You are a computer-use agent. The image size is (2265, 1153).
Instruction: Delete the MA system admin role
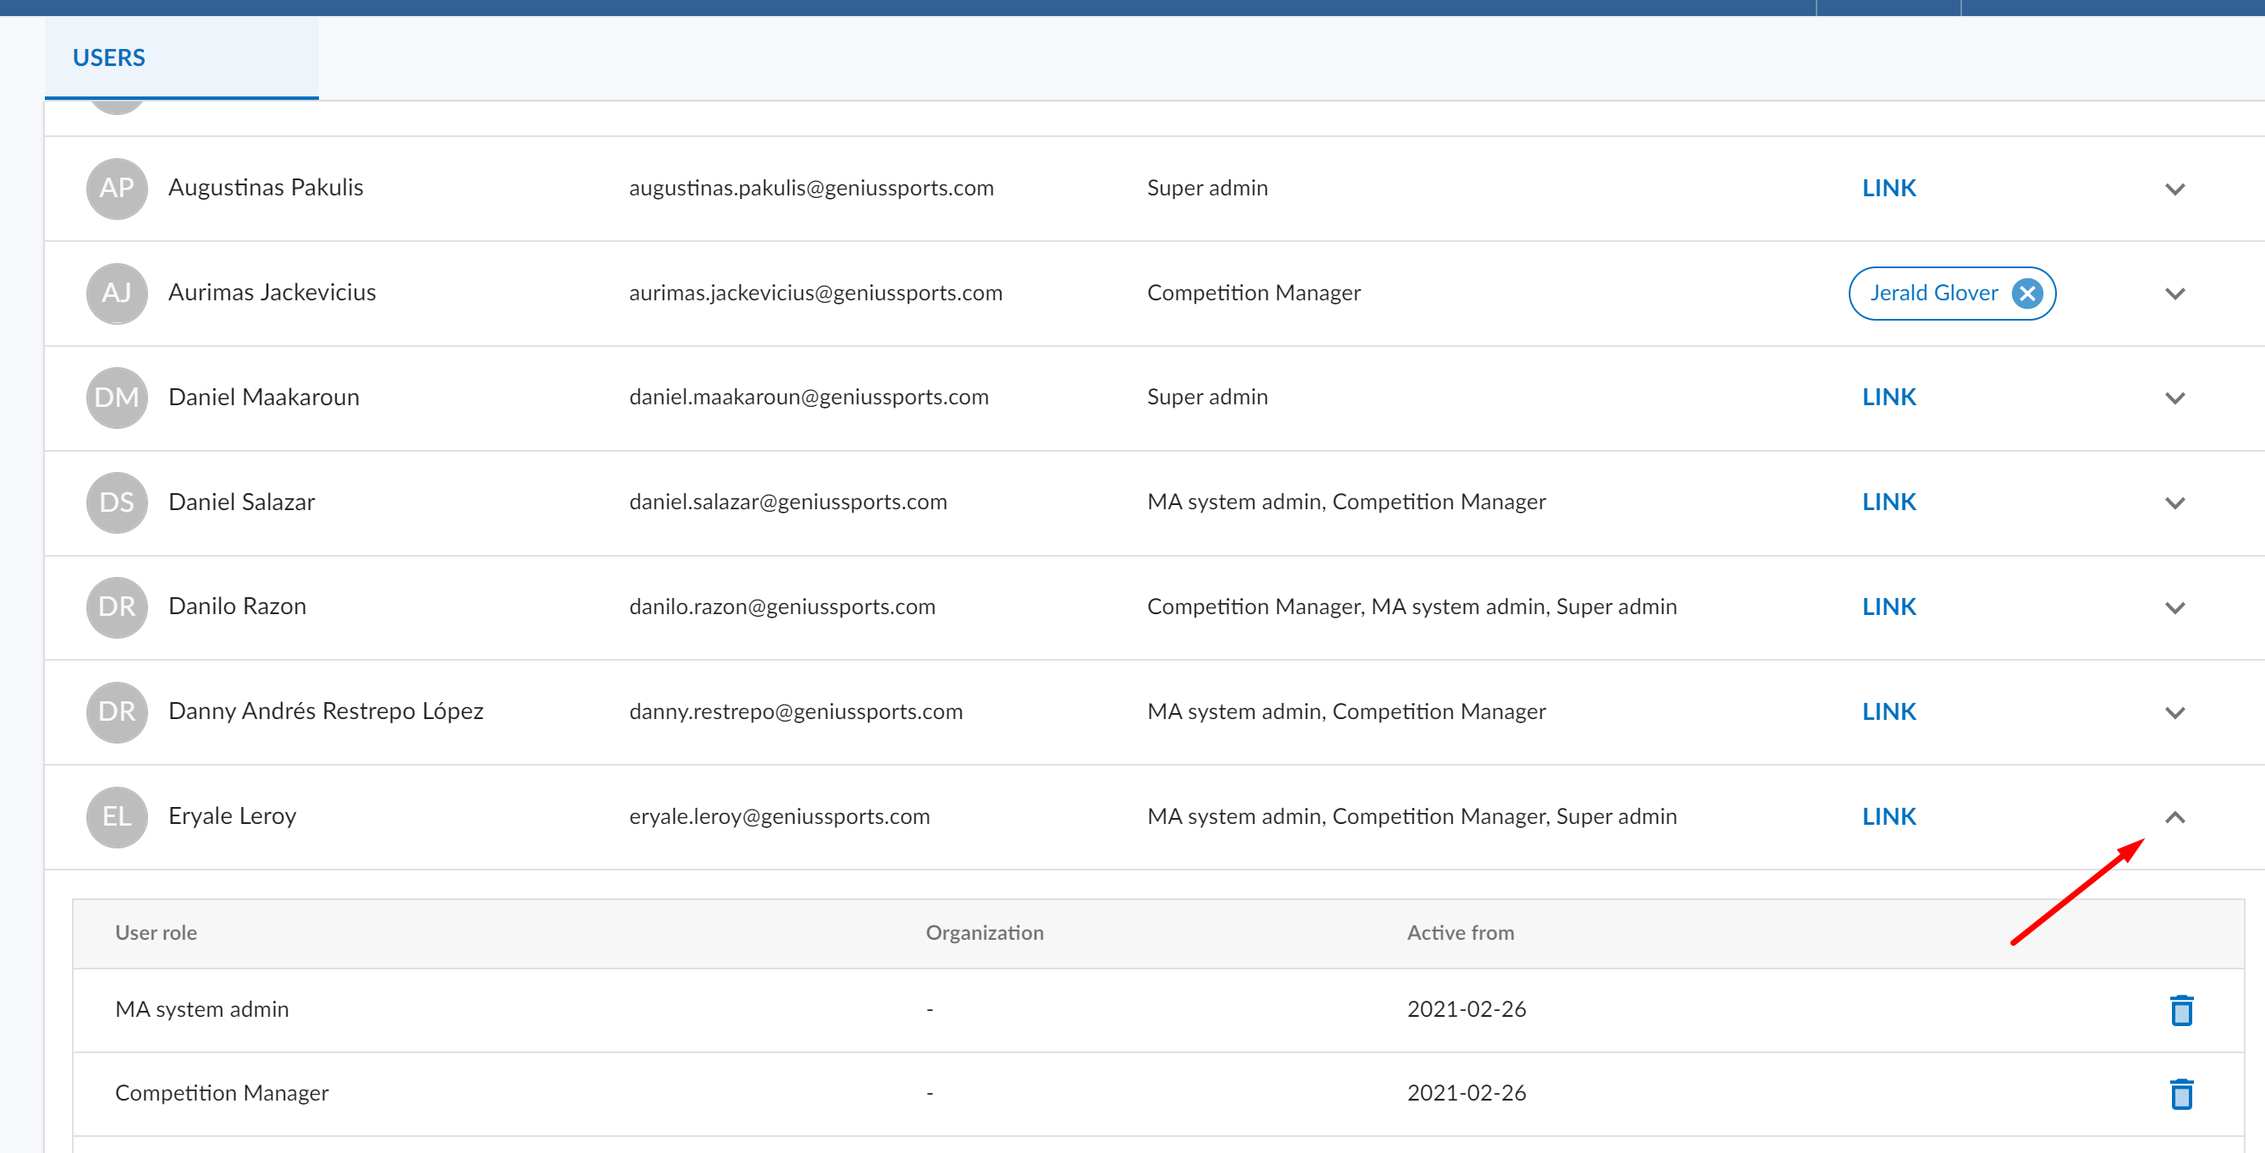pyautogui.click(x=2180, y=1010)
